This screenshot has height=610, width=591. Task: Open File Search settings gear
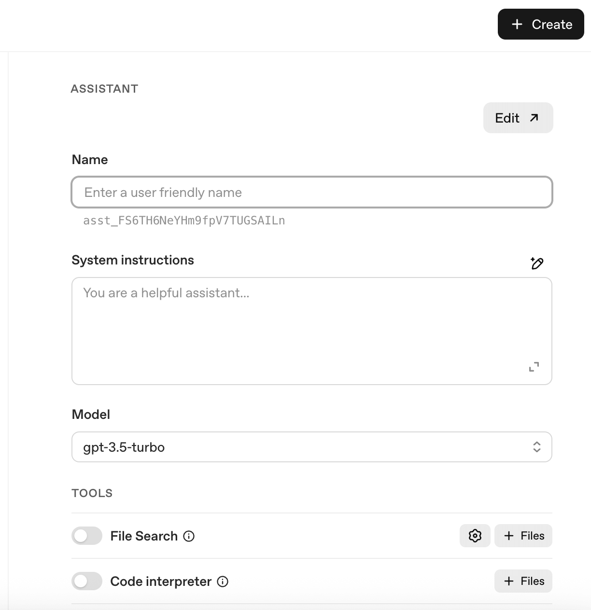click(475, 536)
